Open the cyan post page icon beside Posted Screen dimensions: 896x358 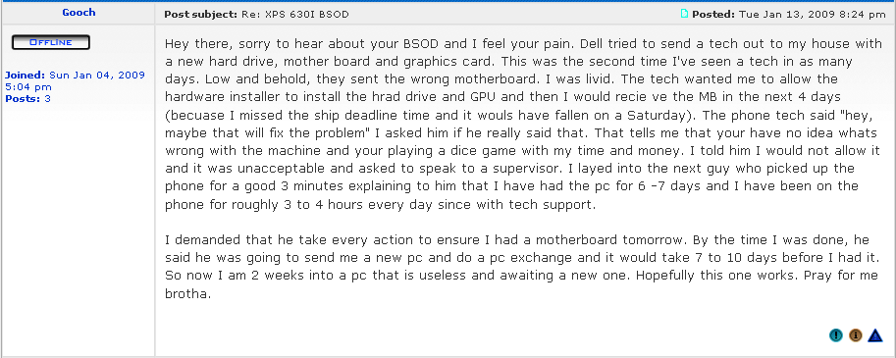pos(684,15)
